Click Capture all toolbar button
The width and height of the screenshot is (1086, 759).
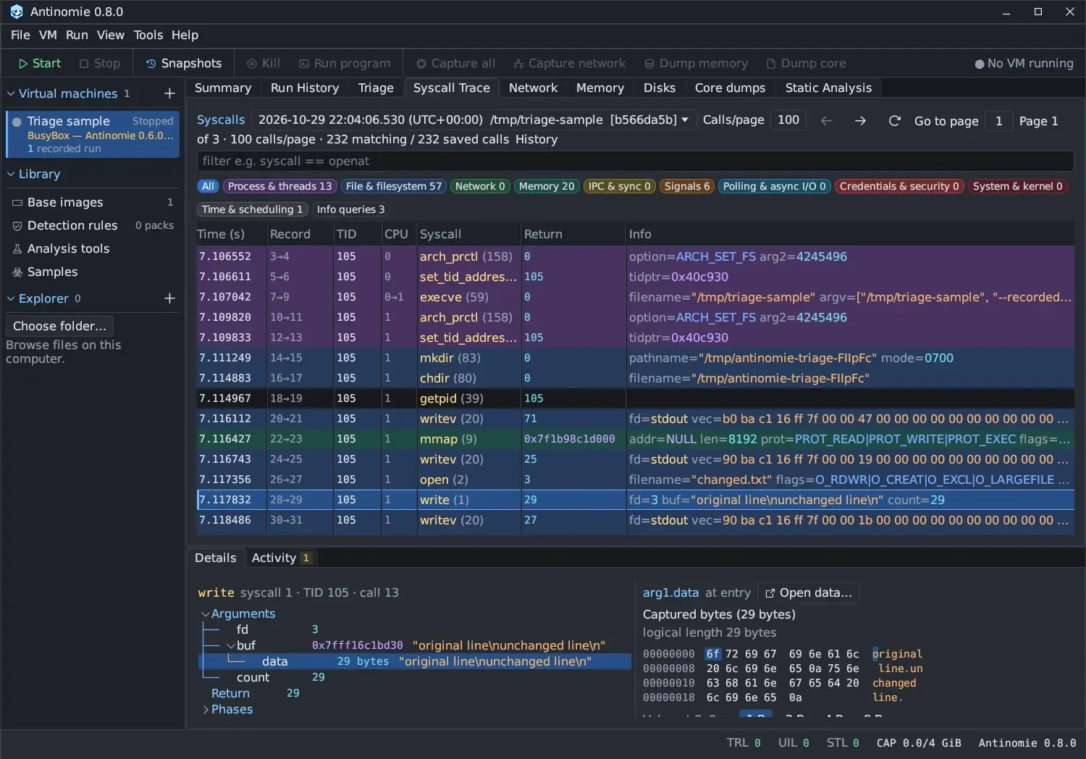(x=455, y=64)
